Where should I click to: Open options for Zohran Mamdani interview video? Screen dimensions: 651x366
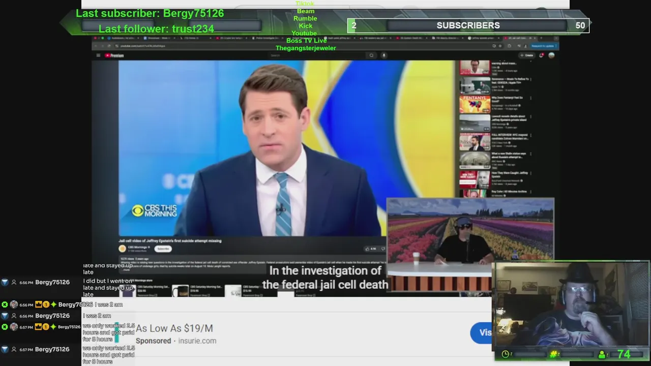[x=530, y=135]
